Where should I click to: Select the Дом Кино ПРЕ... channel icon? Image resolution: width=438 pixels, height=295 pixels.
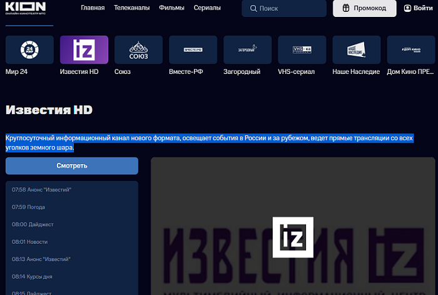click(x=411, y=49)
